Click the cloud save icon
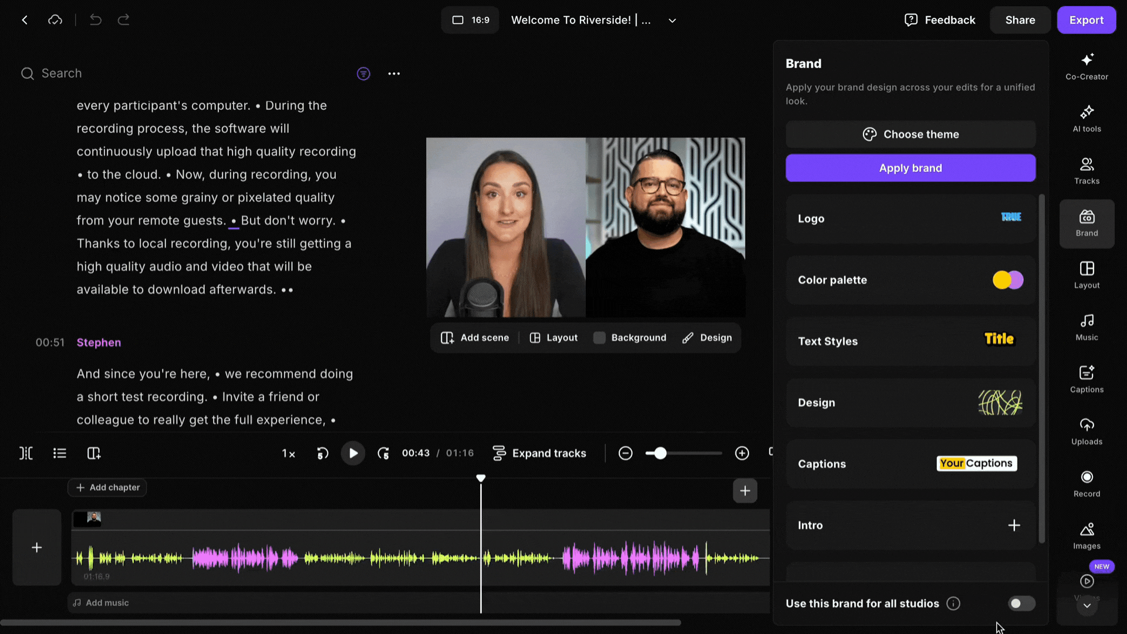The image size is (1127, 634). point(55,20)
